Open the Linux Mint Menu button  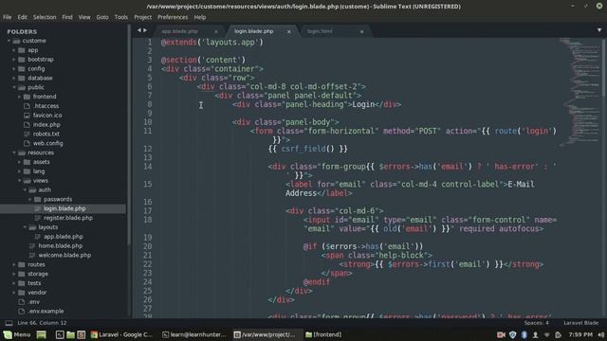pos(17,334)
